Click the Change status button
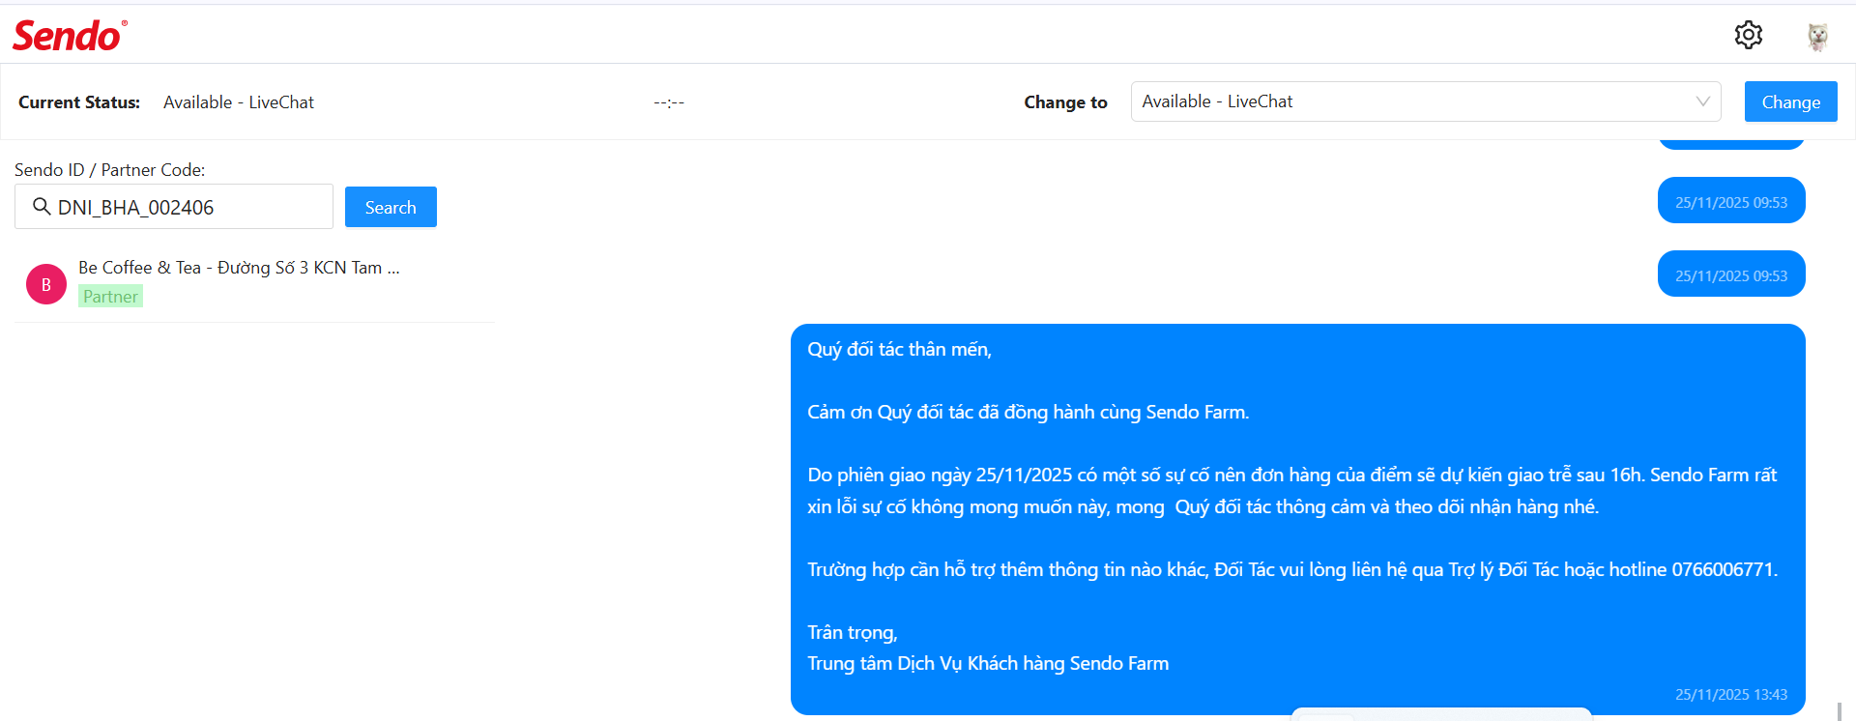 [x=1790, y=101]
